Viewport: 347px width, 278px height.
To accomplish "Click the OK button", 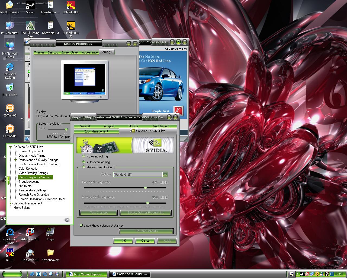I will pyautogui.click(x=123, y=241).
